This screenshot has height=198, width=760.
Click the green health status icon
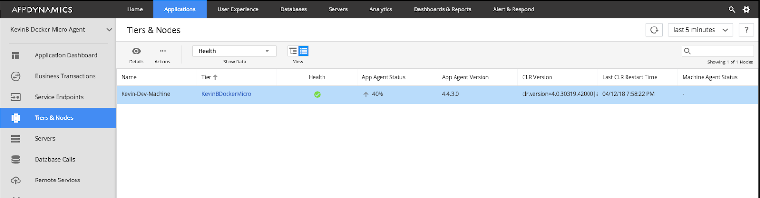click(317, 94)
